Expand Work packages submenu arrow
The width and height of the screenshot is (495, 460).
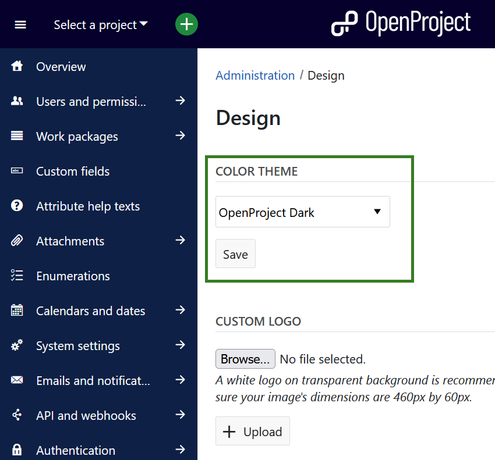[180, 136]
